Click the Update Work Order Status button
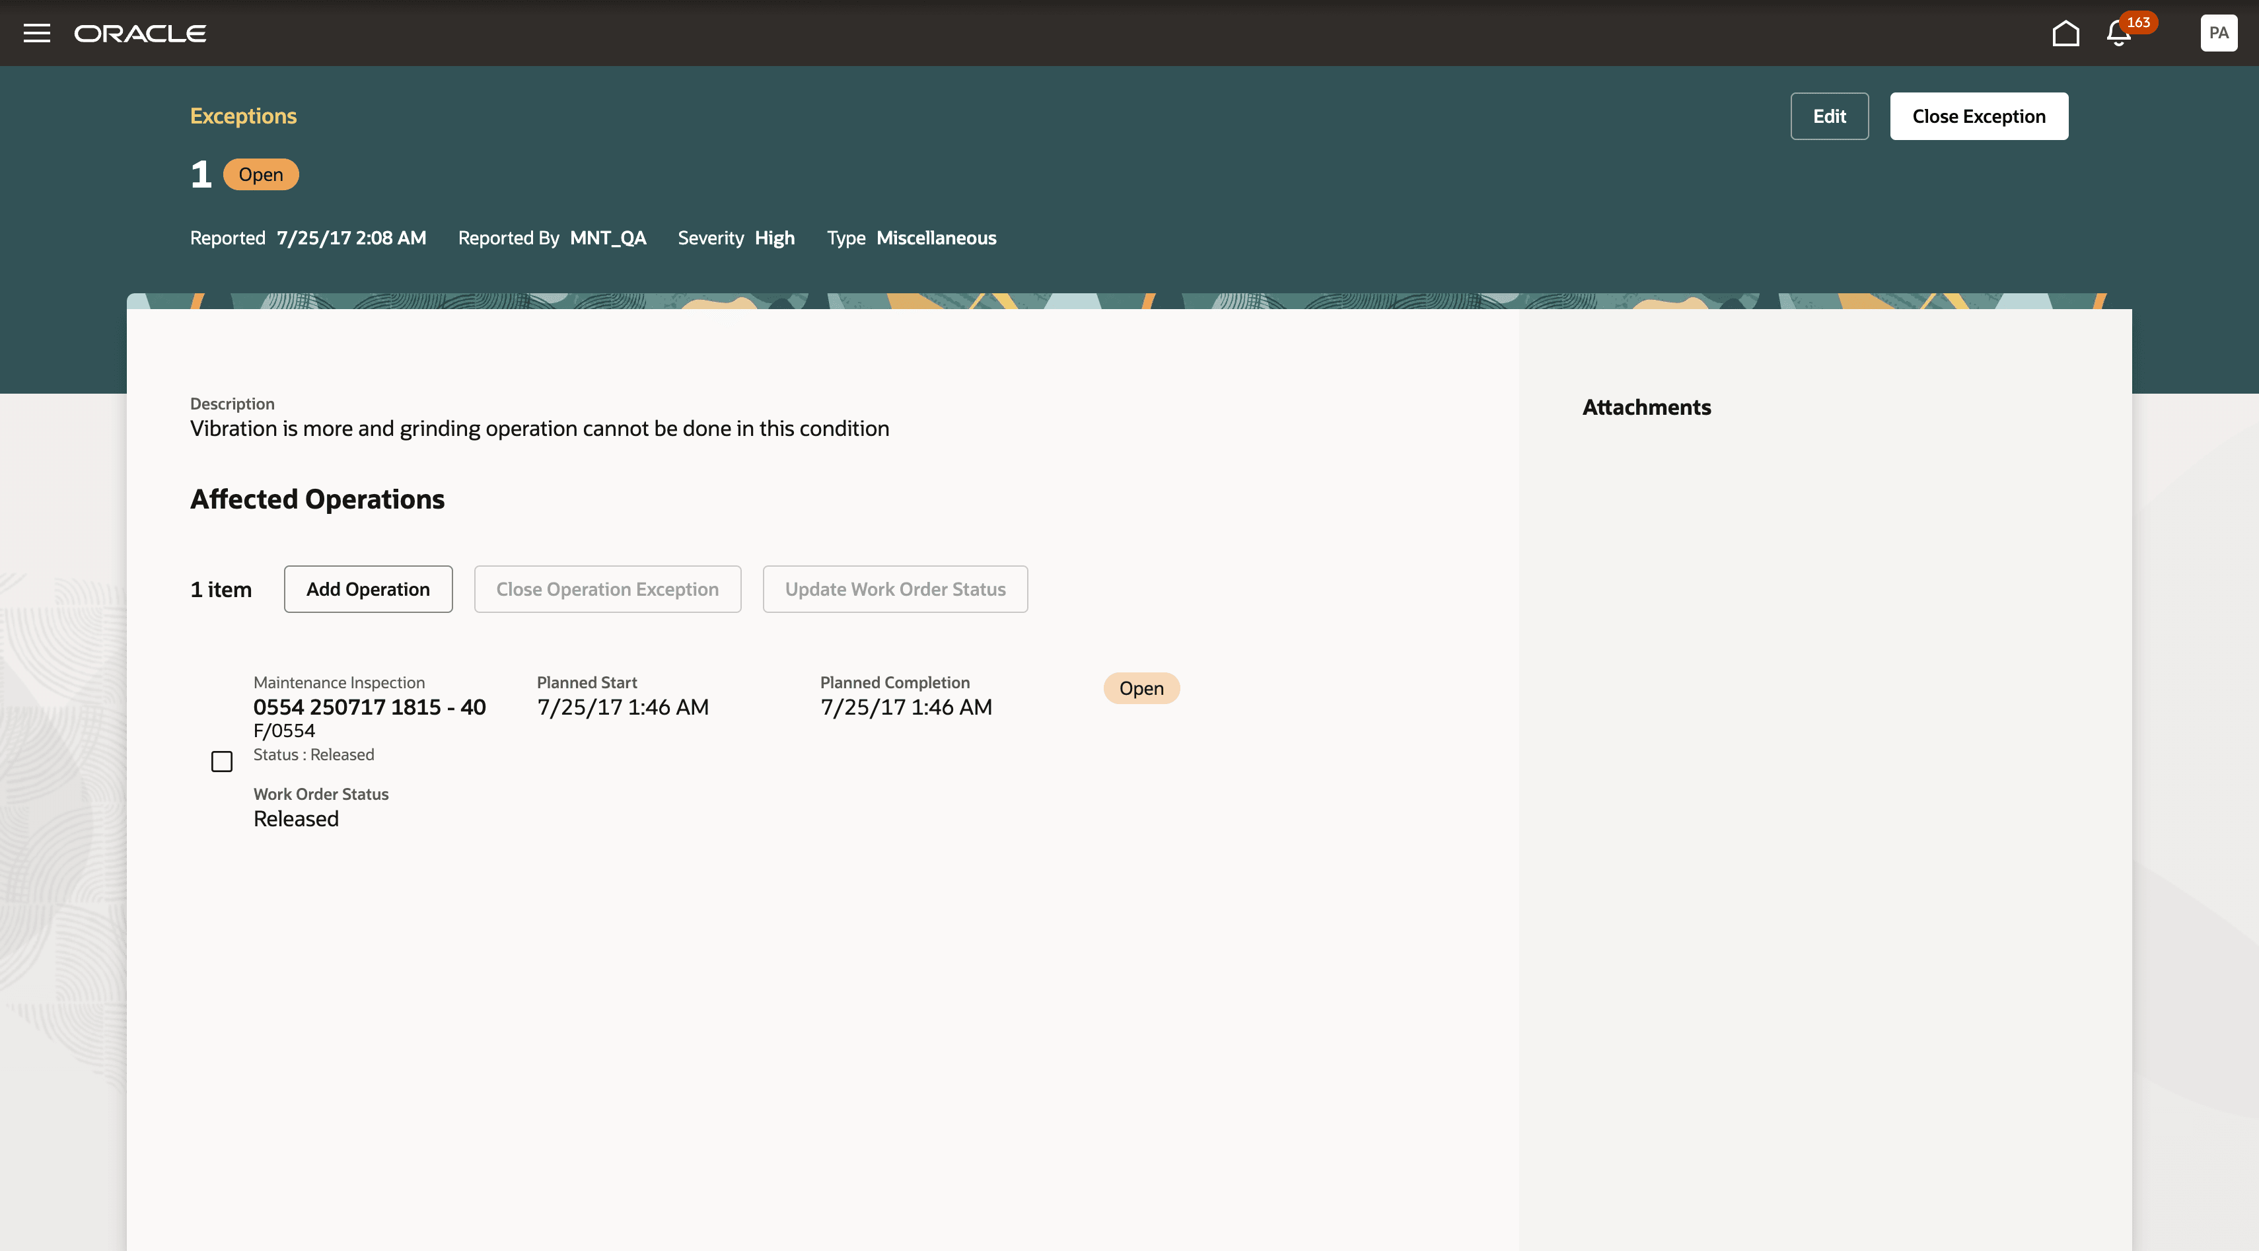The image size is (2259, 1251). (894, 589)
